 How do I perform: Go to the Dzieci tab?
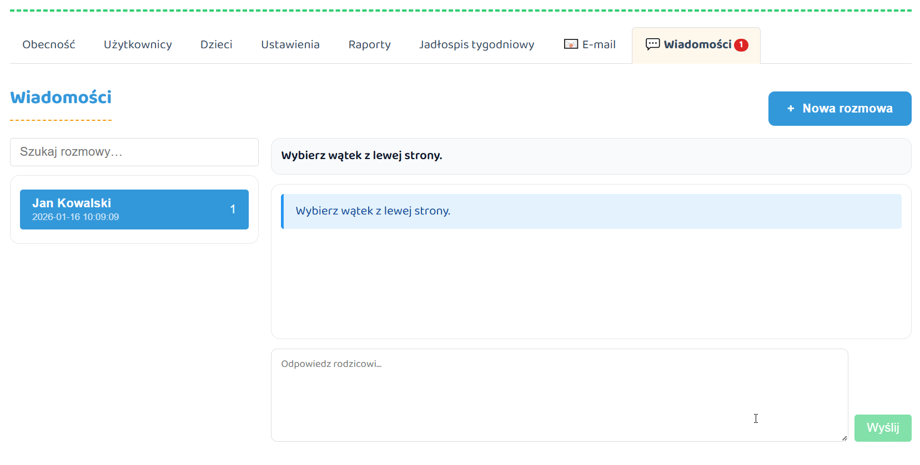coord(216,45)
